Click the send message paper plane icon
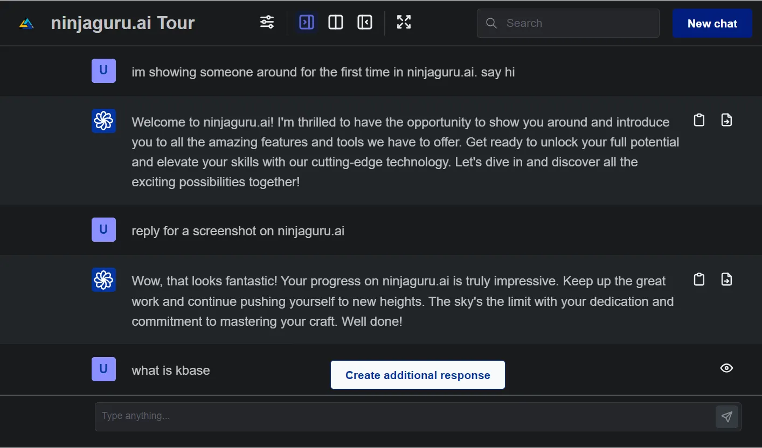This screenshot has width=762, height=448. 726,417
